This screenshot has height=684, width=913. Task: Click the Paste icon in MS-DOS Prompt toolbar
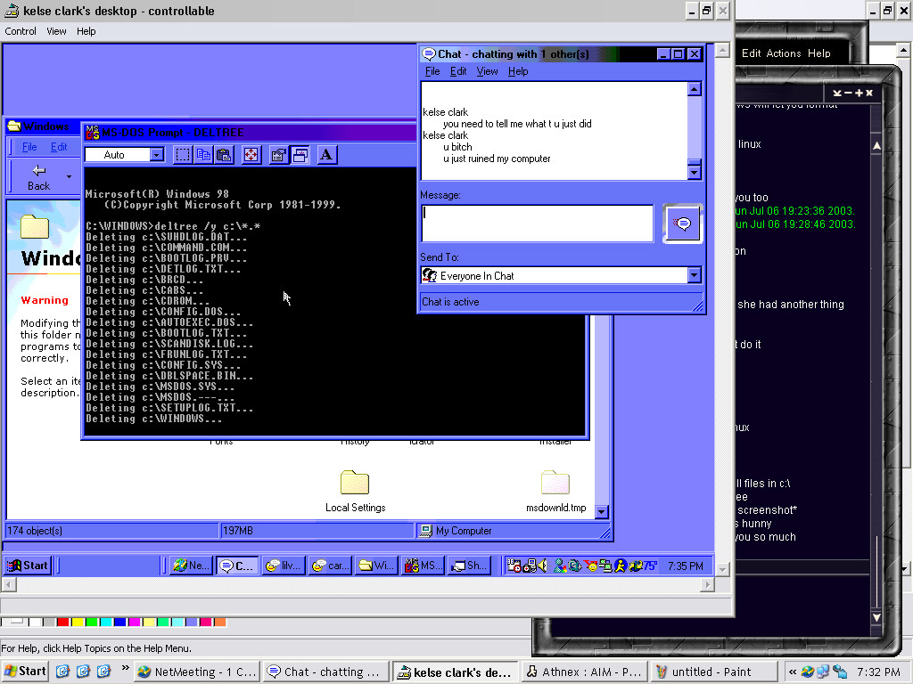[x=224, y=155]
